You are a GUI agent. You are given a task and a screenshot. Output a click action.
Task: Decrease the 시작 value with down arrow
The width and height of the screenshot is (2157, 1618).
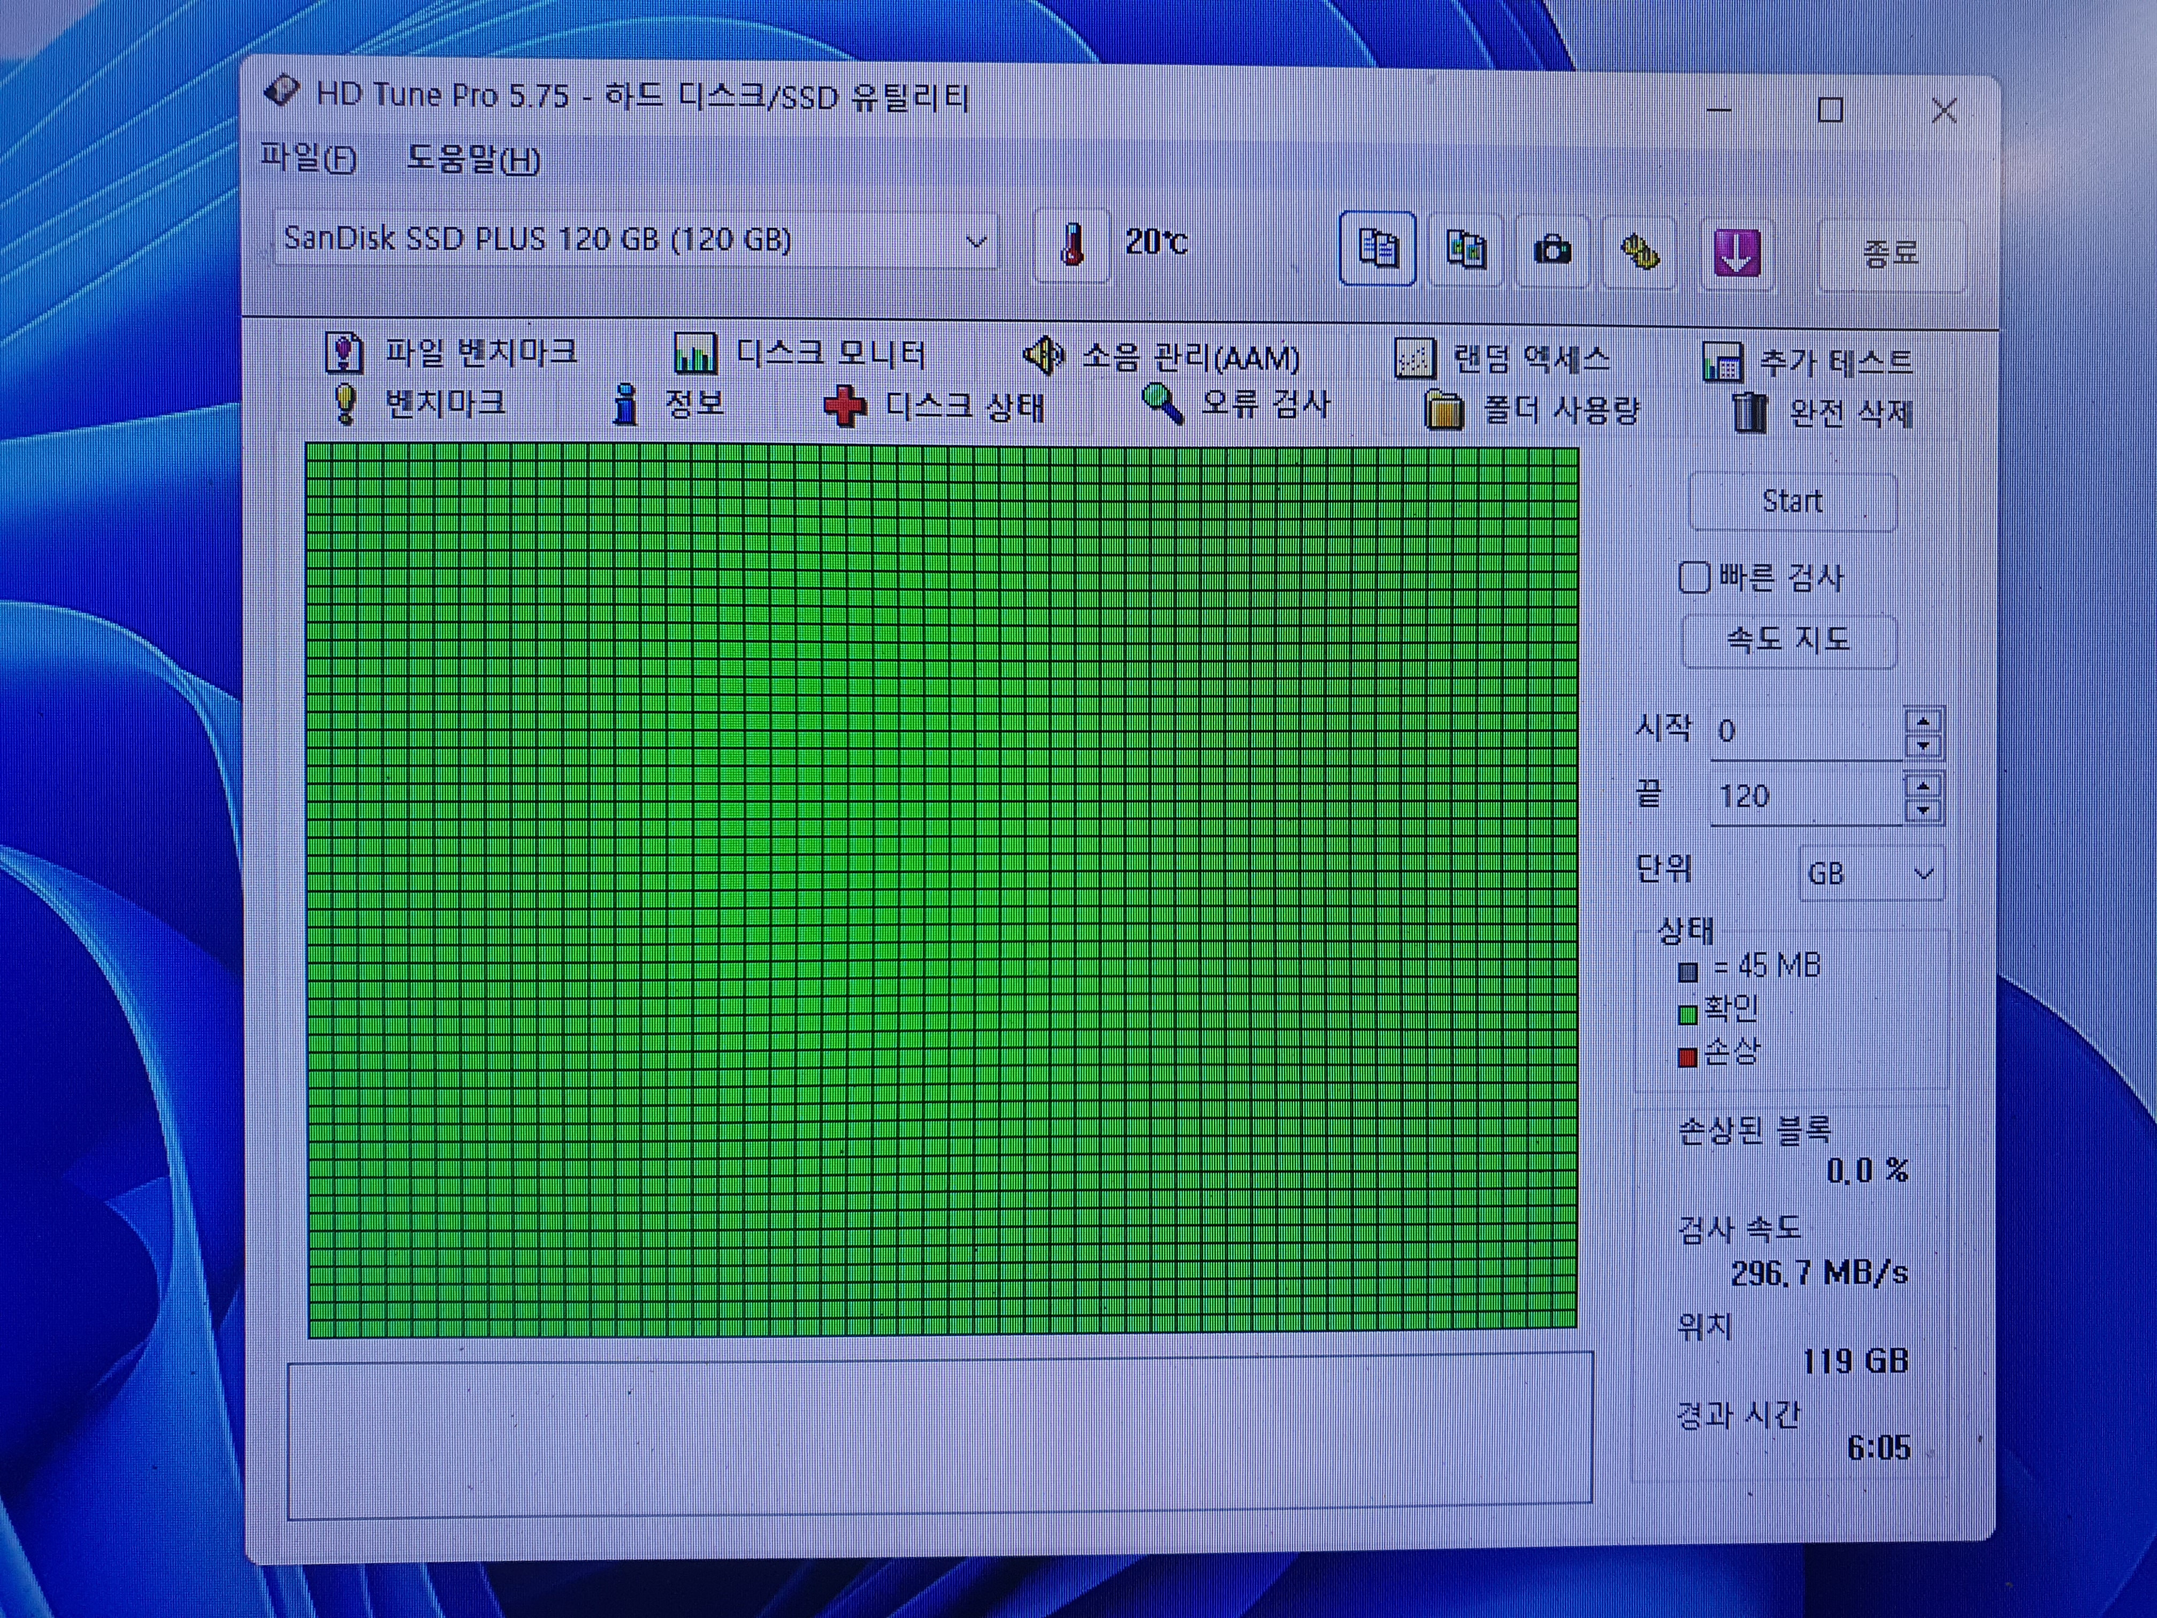pos(1923,746)
